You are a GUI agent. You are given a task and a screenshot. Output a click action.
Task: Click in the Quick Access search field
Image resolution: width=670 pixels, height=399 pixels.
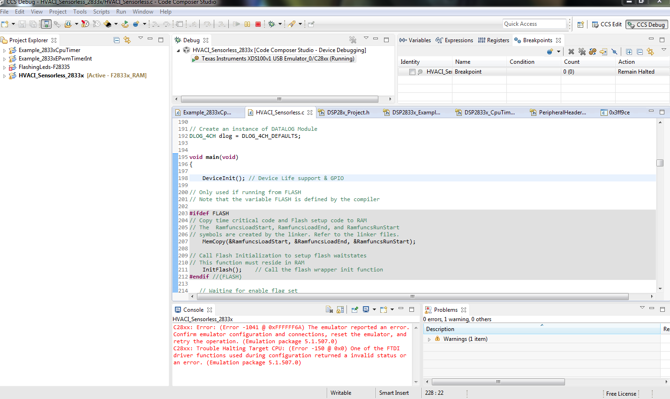tap(534, 24)
